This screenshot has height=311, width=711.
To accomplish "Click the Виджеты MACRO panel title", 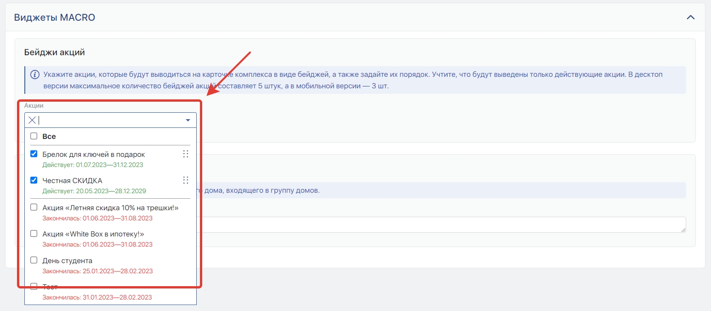I will pos(54,17).
